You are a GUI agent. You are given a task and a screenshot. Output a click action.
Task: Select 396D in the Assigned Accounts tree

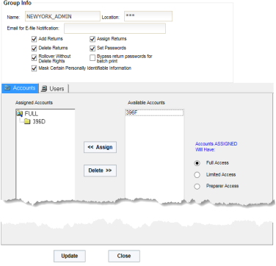tap(39, 121)
